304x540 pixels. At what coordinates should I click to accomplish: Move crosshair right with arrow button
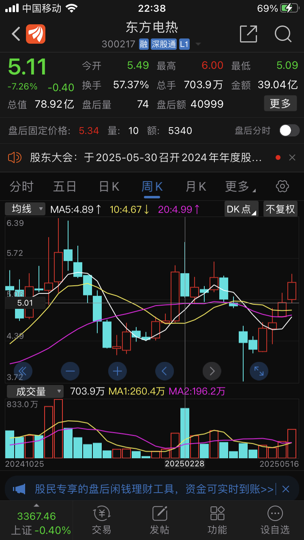click(212, 370)
